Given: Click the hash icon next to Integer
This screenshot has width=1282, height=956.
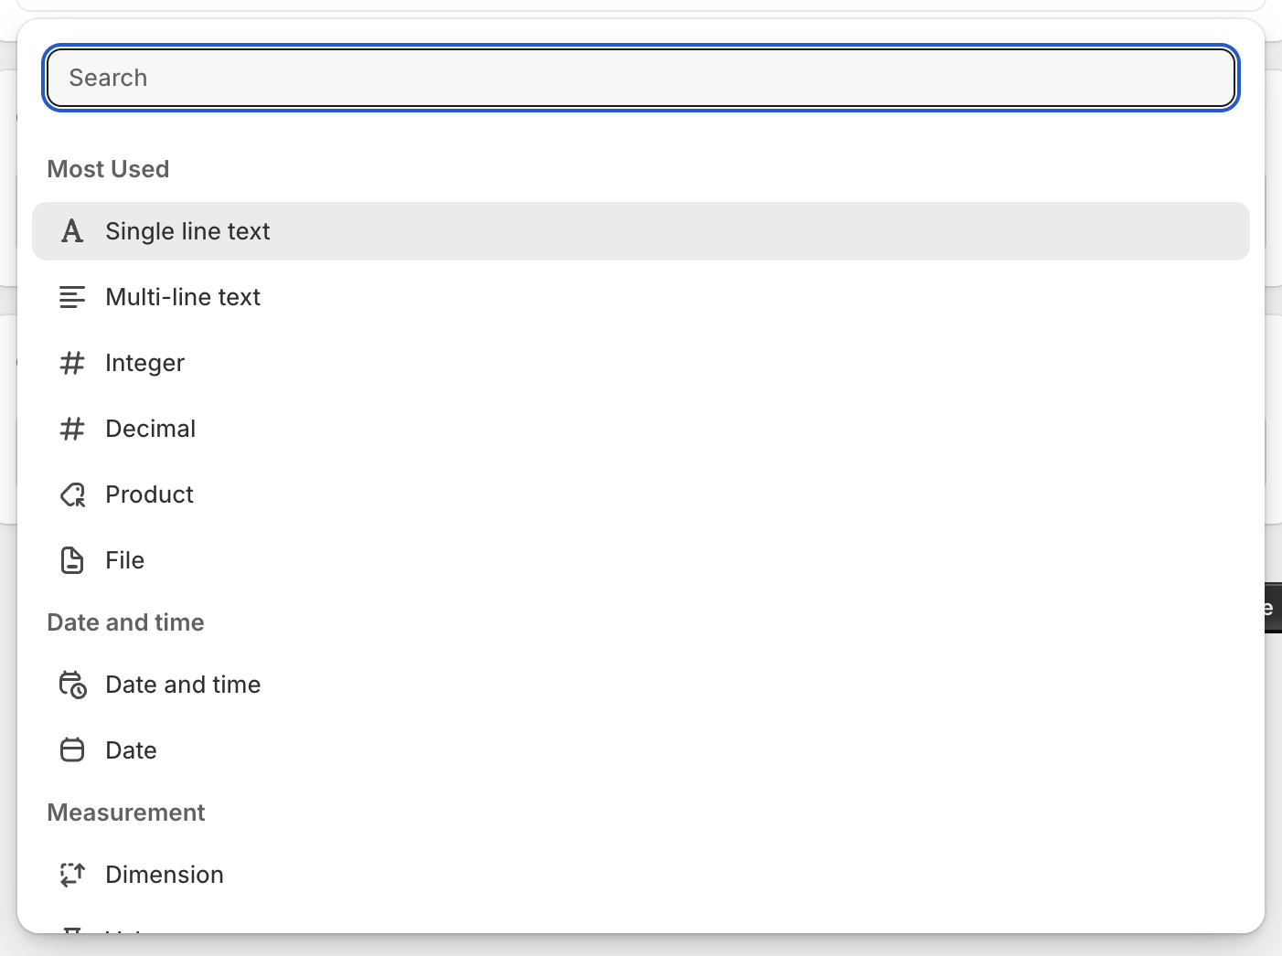Looking at the screenshot, I should click(72, 363).
